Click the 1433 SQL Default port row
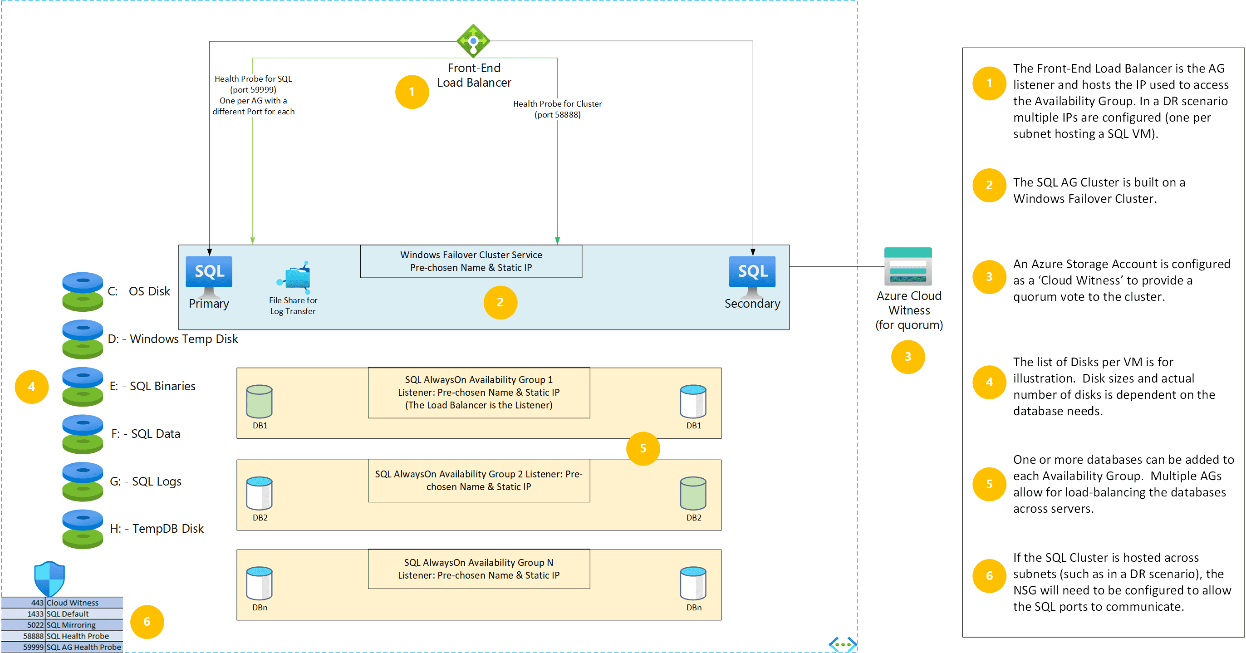The height and width of the screenshot is (653, 1246). point(62,614)
